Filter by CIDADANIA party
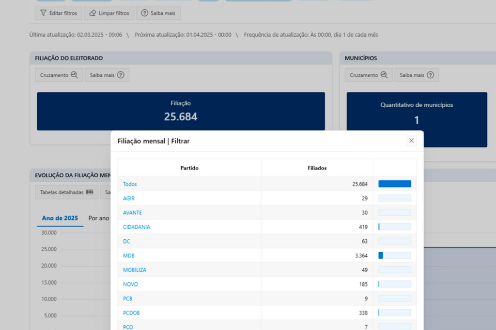Image resolution: width=496 pixels, height=330 pixels. [136, 227]
